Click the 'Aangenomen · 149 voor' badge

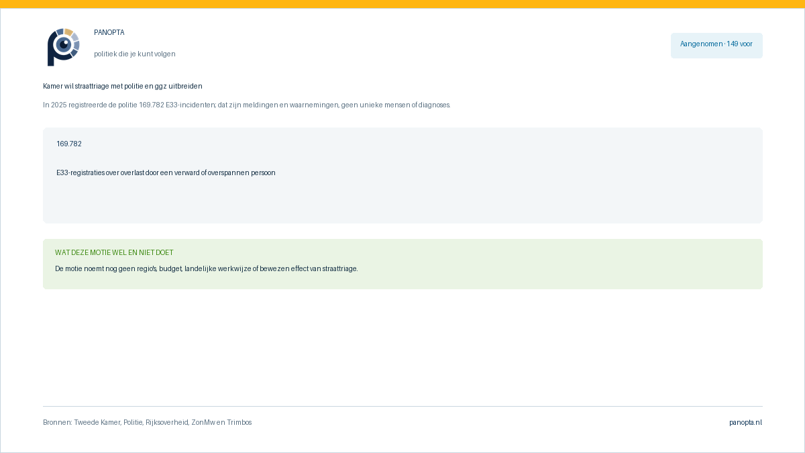(716, 45)
